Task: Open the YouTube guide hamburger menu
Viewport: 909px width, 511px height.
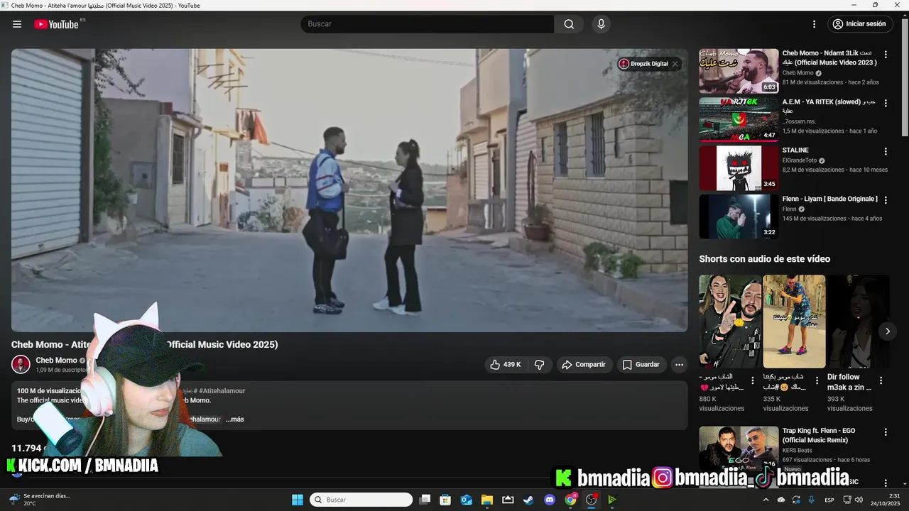Action: click(x=17, y=24)
